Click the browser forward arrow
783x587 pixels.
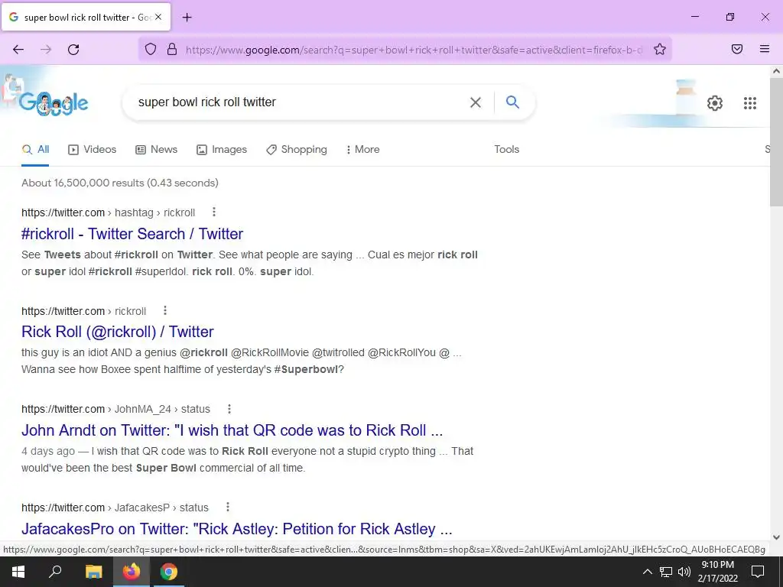[46, 50]
